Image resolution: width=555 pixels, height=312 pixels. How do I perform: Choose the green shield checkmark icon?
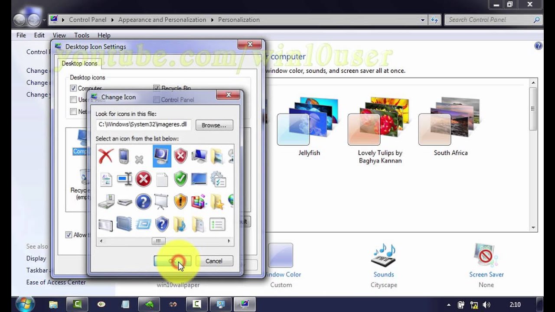pyautogui.click(x=180, y=179)
